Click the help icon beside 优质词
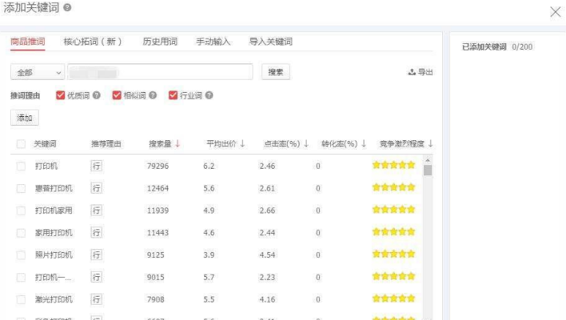Viewport: 566px width, 320px height. (x=97, y=96)
